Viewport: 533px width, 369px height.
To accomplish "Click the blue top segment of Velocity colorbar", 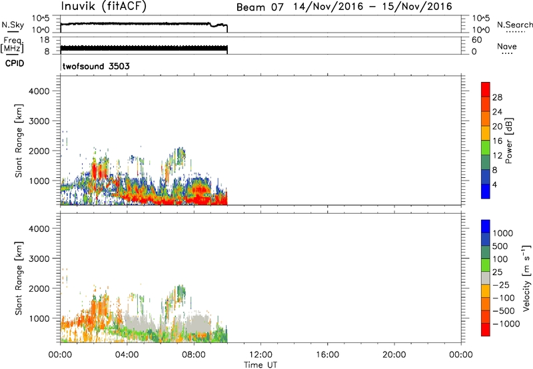I will point(486,226).
